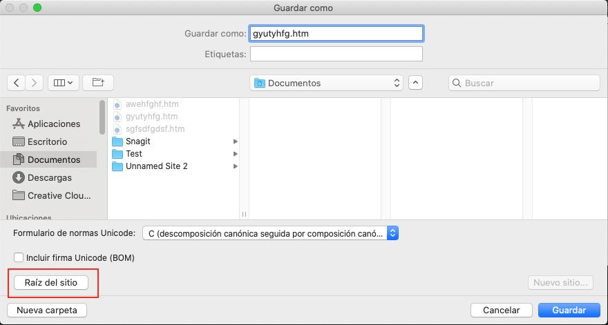The width and height of the screenshot is (608, 325).
Task: Open the Test folder
Action: [x=133, y=154]
